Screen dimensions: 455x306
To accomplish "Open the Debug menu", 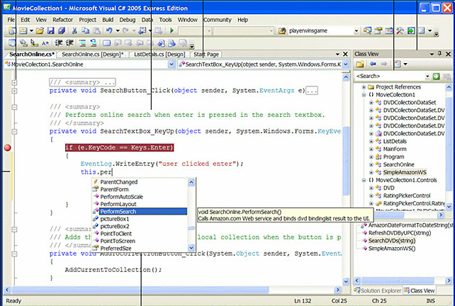I will click(128, 20).
